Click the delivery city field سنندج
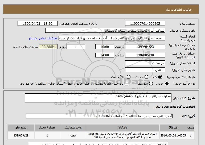The height and width of the screenshot is (145, 205). (x=145, y=70)
